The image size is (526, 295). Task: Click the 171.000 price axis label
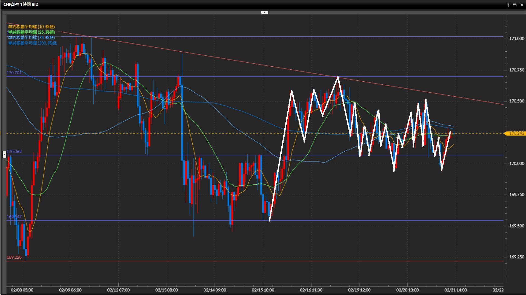[516, 39]
